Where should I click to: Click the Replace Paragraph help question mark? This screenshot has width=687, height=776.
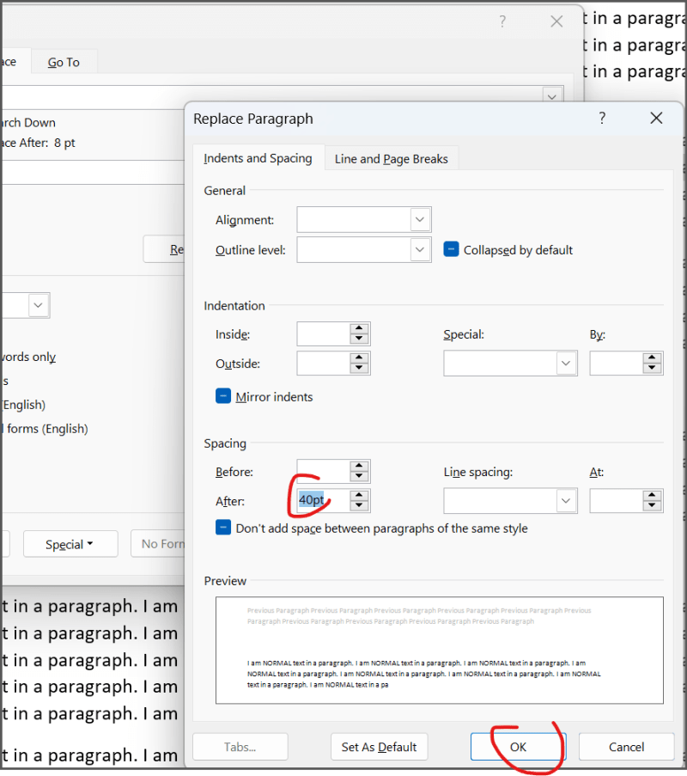602,119
